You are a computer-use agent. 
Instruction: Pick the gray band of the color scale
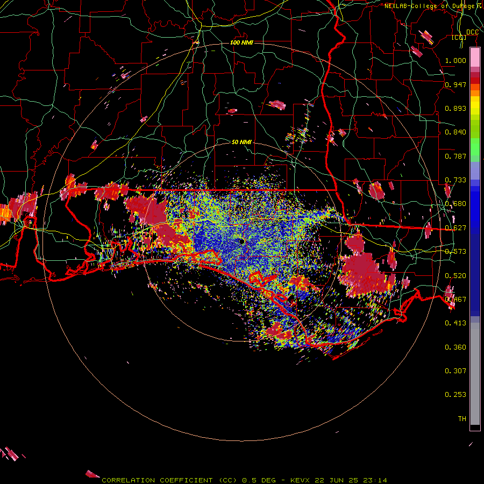pos(475,374)
